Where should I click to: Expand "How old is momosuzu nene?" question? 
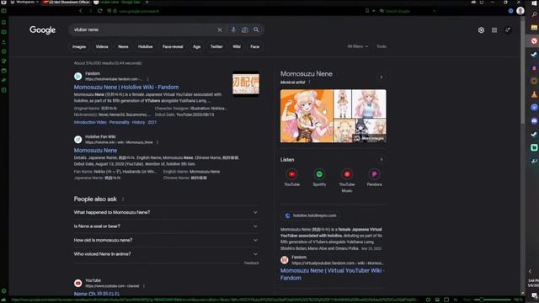pyautogui.click(x=167, y=240)
